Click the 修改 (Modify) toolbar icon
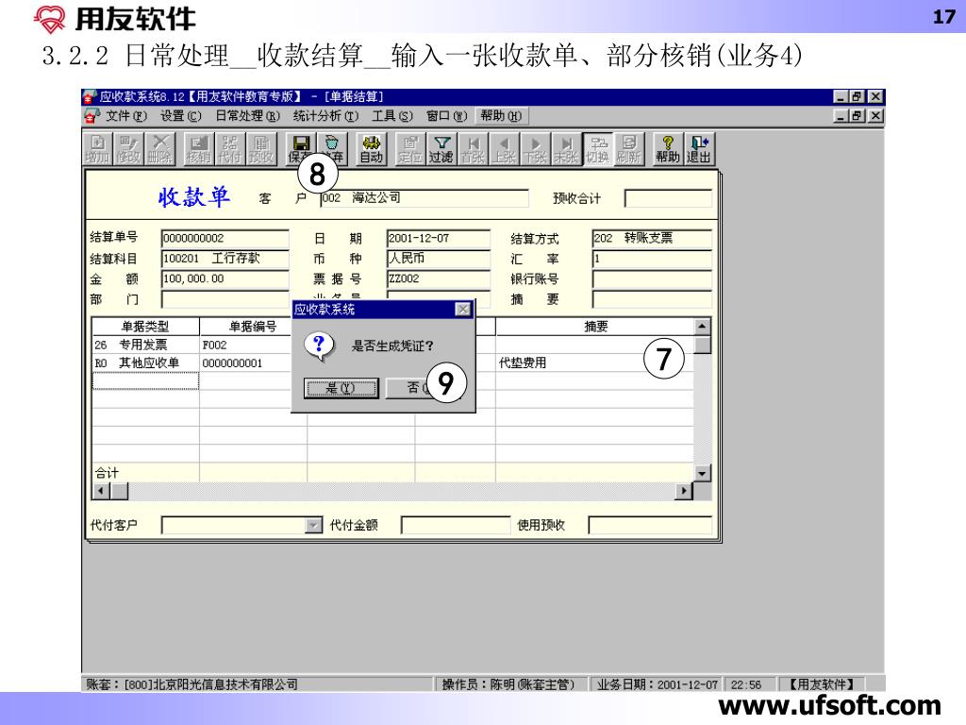966x725 pixels. (x=128, y=149)
